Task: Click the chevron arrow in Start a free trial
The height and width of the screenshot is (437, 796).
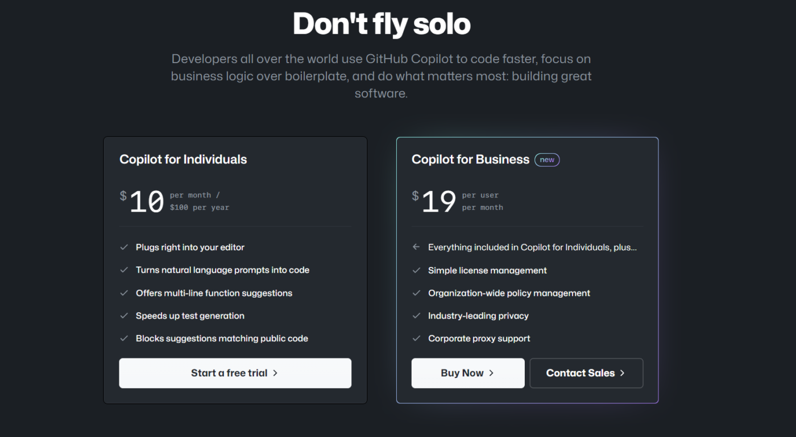Action: (x=275, y=373)
